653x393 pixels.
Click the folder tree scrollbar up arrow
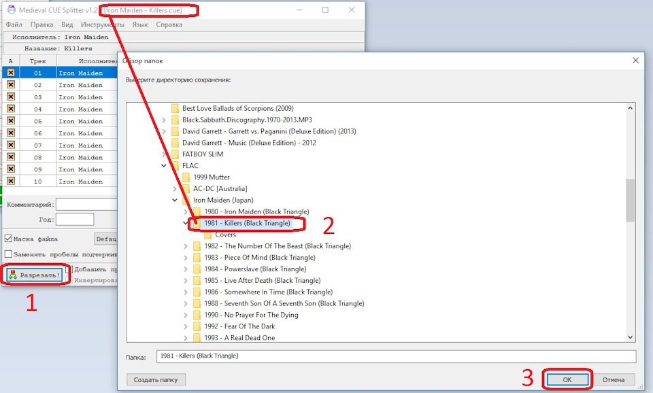(630, 108)
